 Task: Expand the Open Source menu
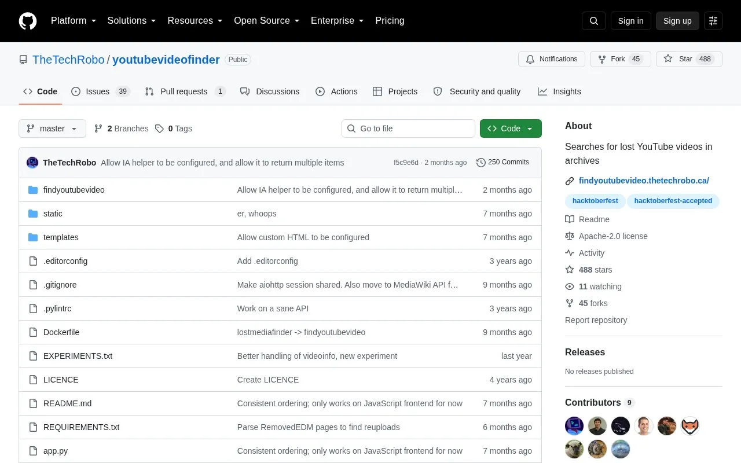[266, 21]
